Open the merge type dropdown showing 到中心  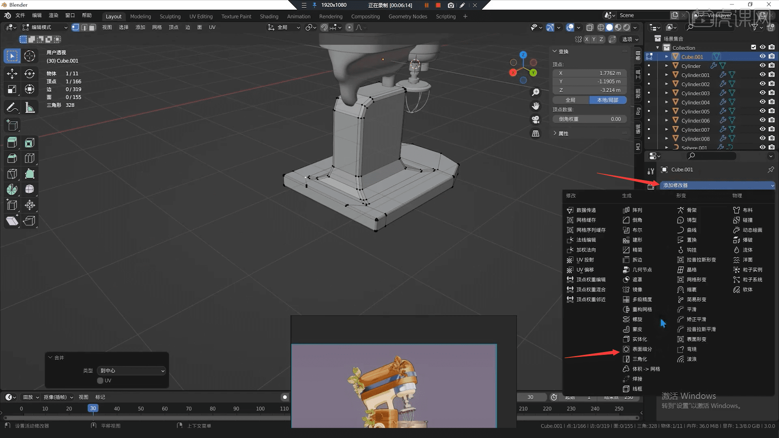(131, 370)
